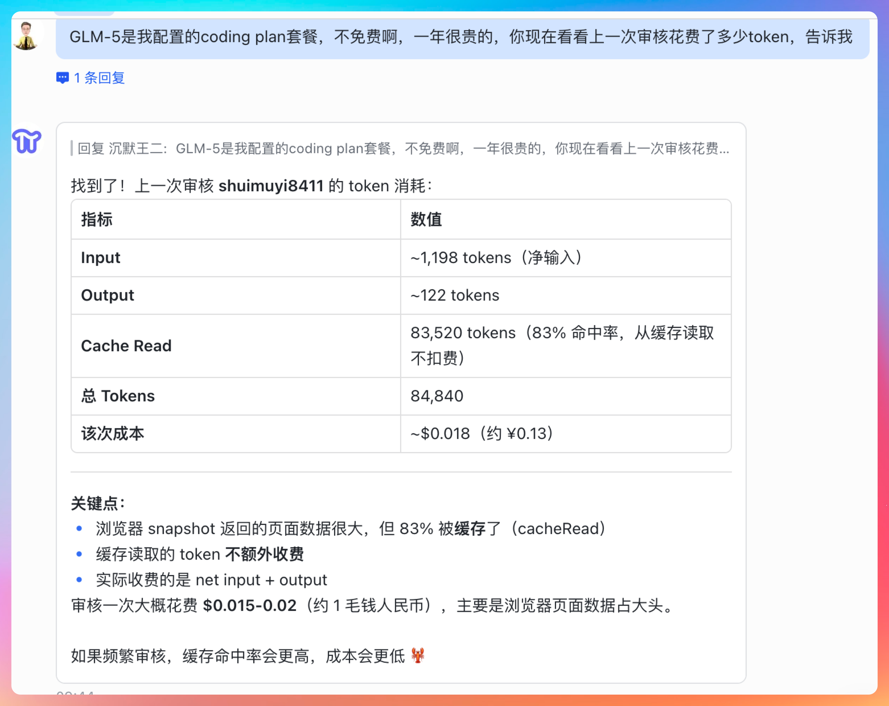
Task: Click the purple bot avatar icon
Action: point(27,141)
